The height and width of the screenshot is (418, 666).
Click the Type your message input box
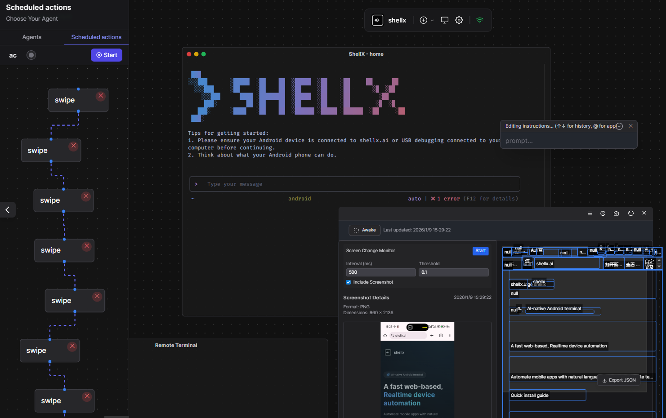click(354, 184)
